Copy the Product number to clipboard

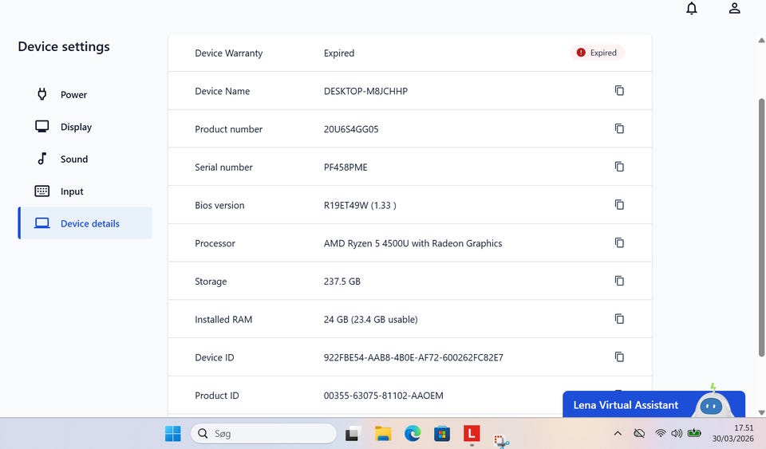pyautogui.click(x=619, y=129)
